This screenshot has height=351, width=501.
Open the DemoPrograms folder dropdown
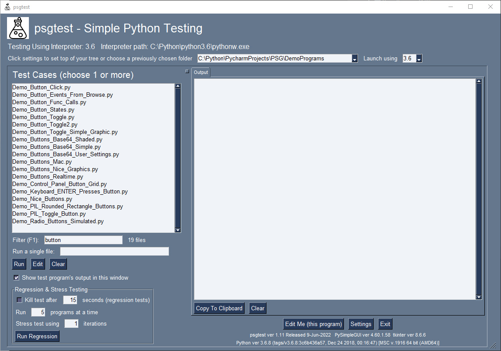pyautogui.click(x=355, y=59)
